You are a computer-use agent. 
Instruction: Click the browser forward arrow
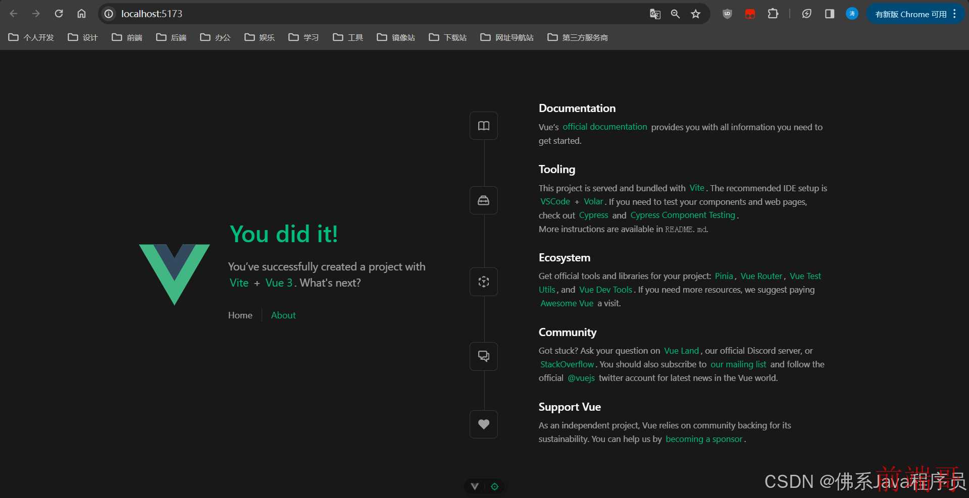(36, 14)
